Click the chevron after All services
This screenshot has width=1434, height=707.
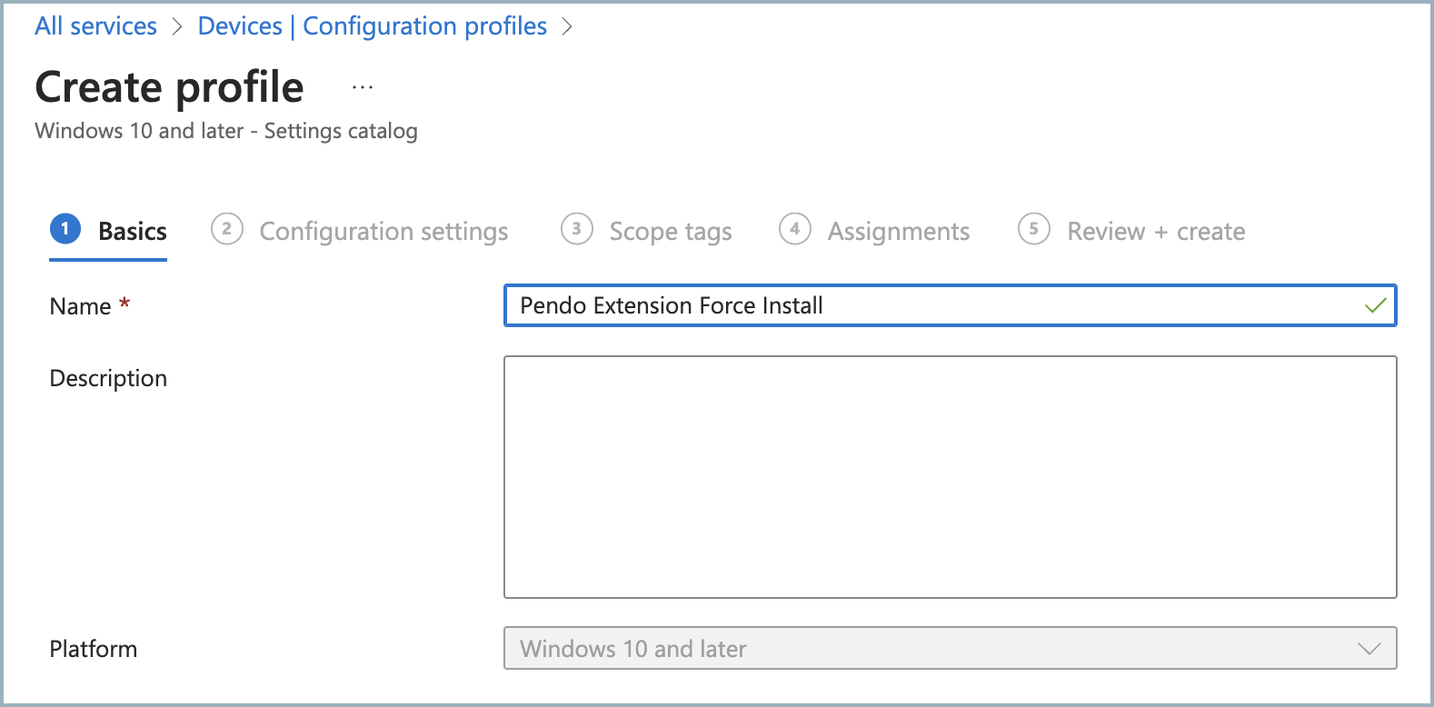tap(177, 27)
